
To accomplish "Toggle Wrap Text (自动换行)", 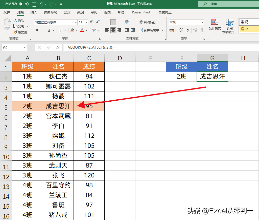I will click(x=148, y=22).
